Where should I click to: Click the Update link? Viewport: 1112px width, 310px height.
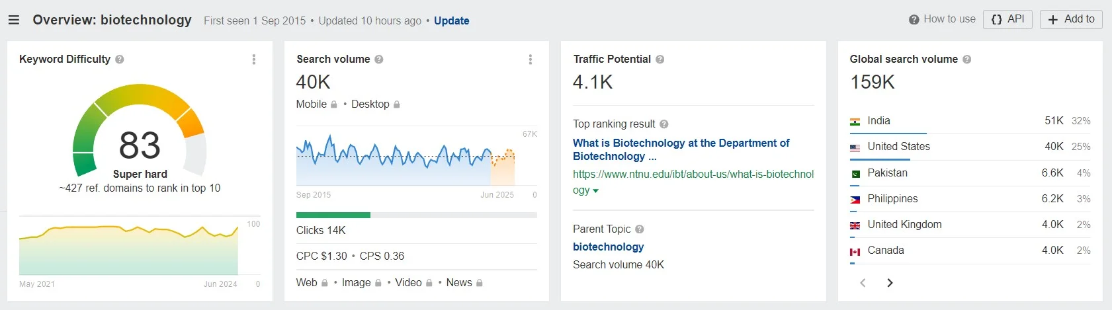tap(451, 20)
